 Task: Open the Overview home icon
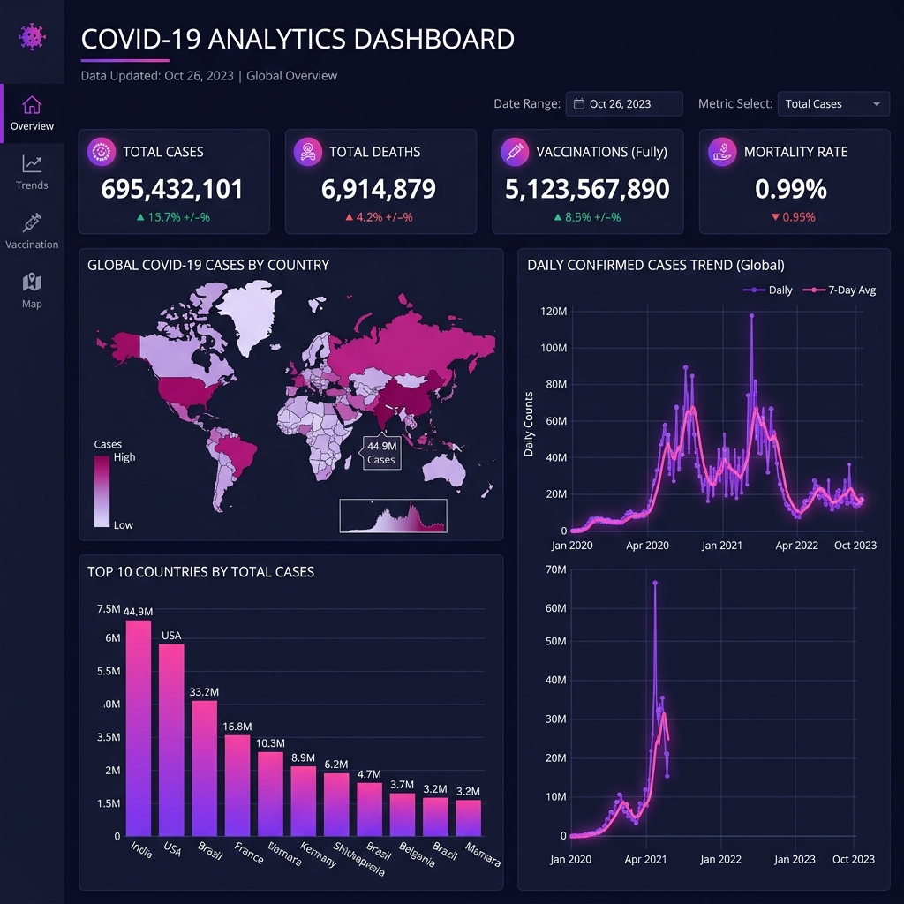point(32,105)
